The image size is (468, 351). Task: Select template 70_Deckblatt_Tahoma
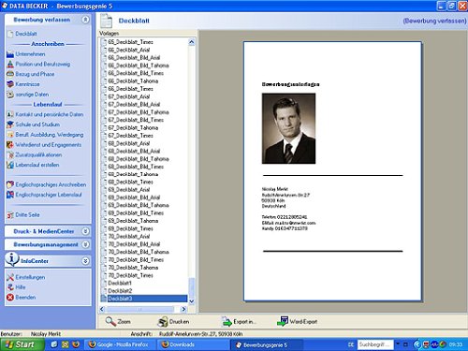point(133,268)
